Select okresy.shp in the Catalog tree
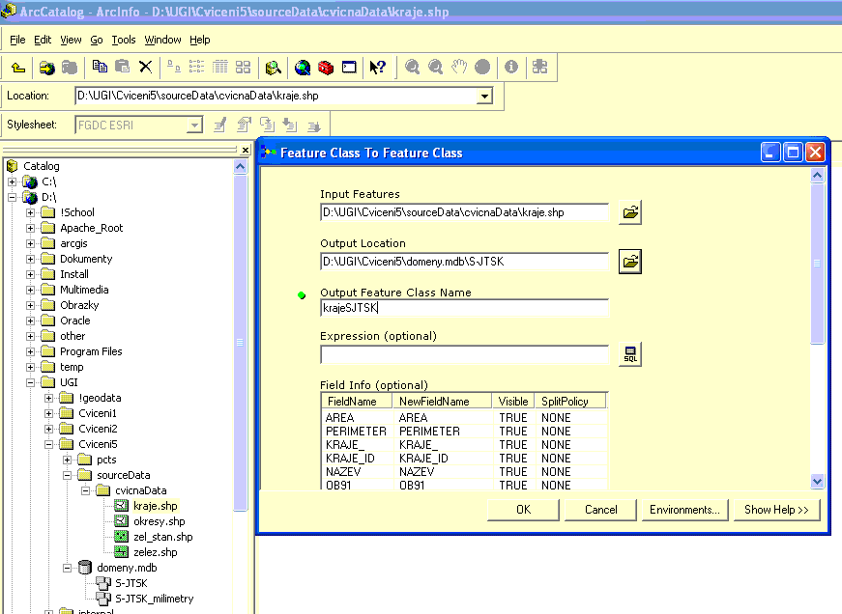Viewport: 842px width, 614px height. tap(159, 521)
